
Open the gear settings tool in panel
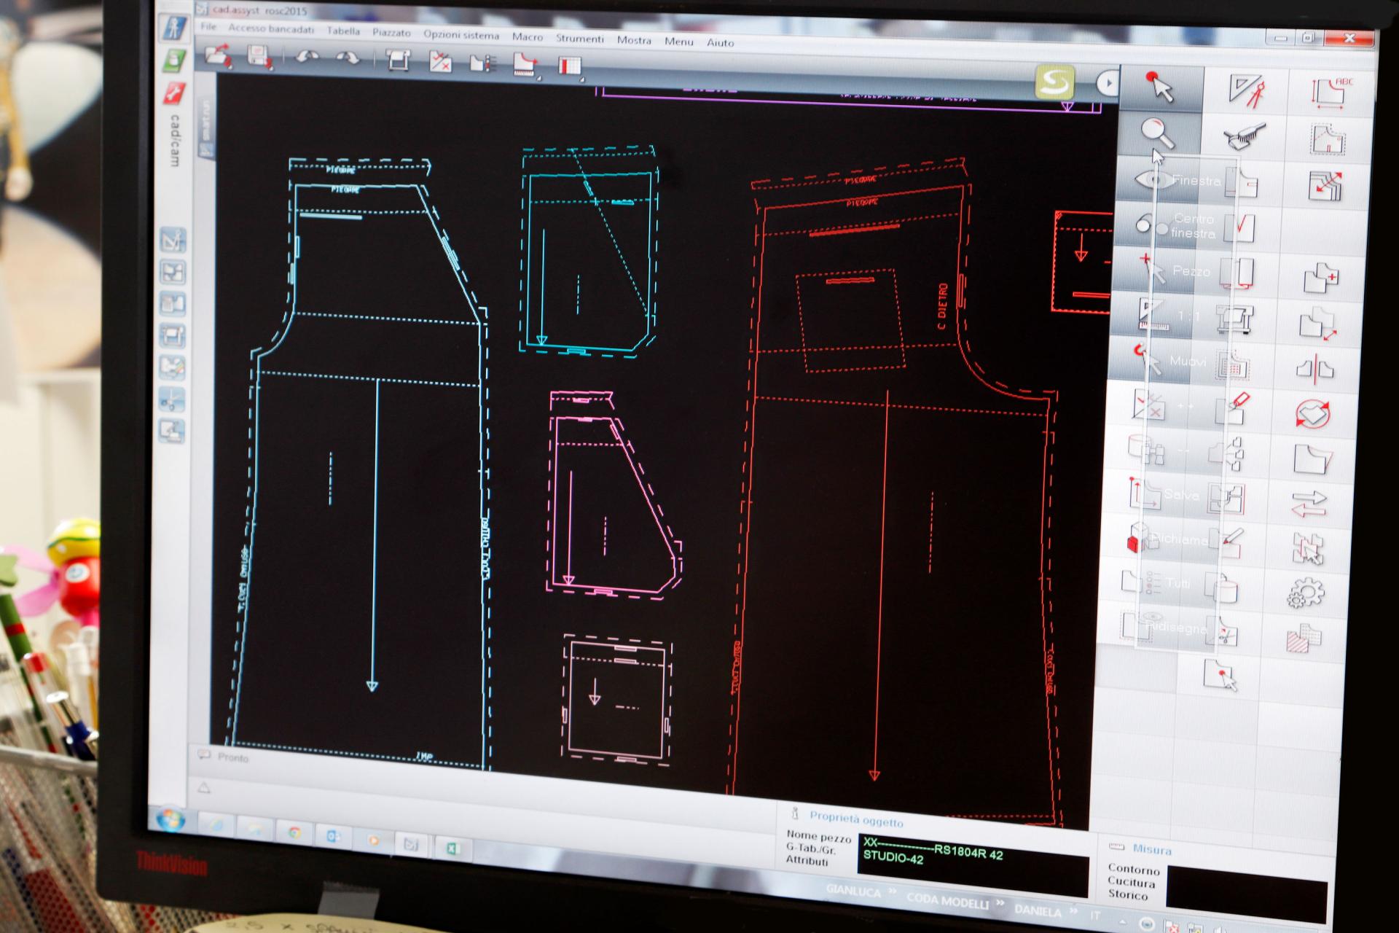click(1305, 593)
